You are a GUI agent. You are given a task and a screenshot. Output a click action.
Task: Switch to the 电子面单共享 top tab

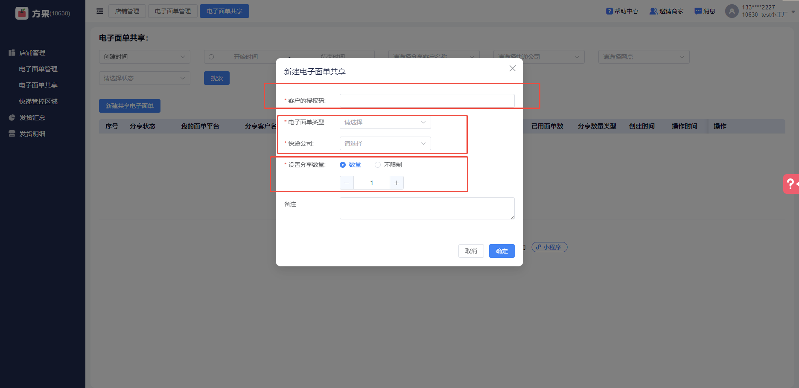pos(225,11)
